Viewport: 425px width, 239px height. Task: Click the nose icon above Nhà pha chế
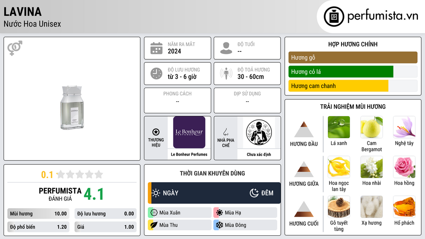(x=225, y=132)
